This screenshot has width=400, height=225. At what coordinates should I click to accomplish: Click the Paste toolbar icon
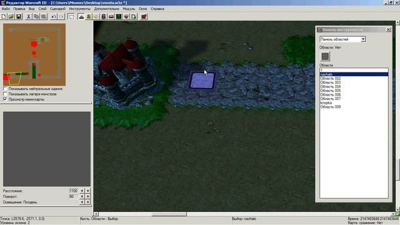[44, 17]
